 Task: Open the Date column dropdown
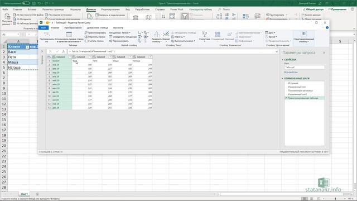pyautogui.click(x=270, y=33)
